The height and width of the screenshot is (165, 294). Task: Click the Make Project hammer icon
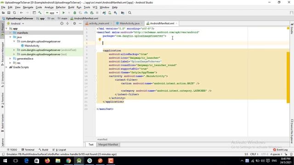40,13
